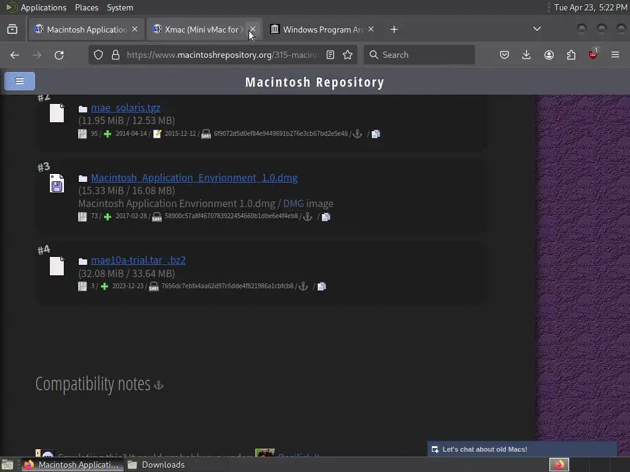
Task: Open the Pocket save icon
Action: click(504, 55)
